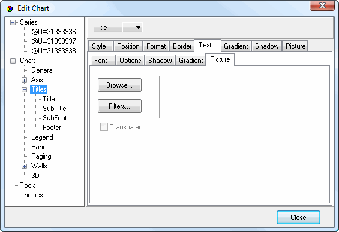Click the Filters... button

coord(119,106)
